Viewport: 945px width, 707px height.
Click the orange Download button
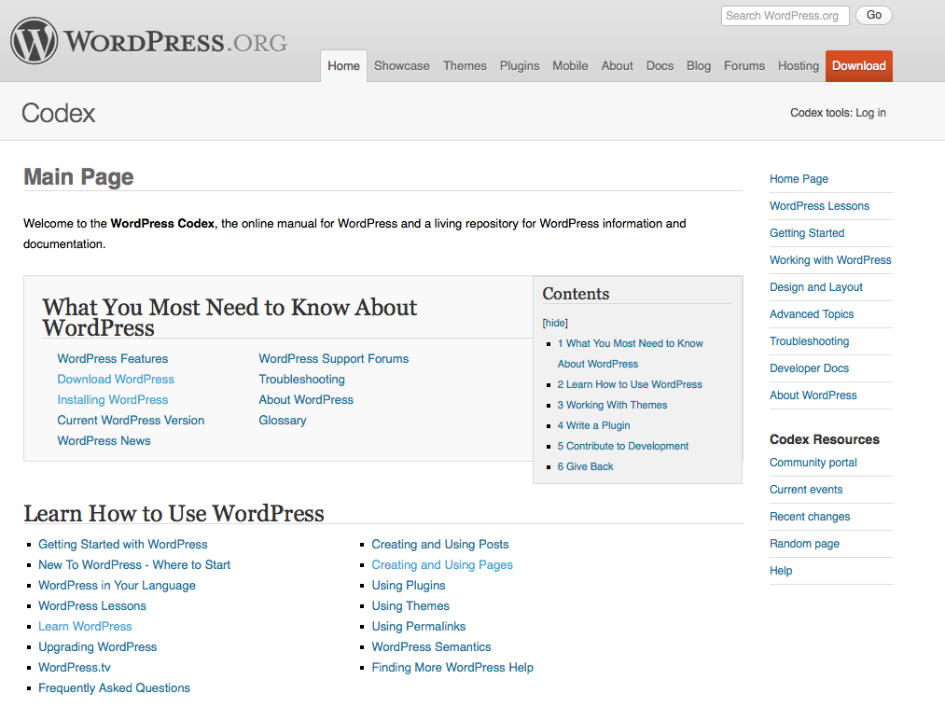(x=859, y=65)
